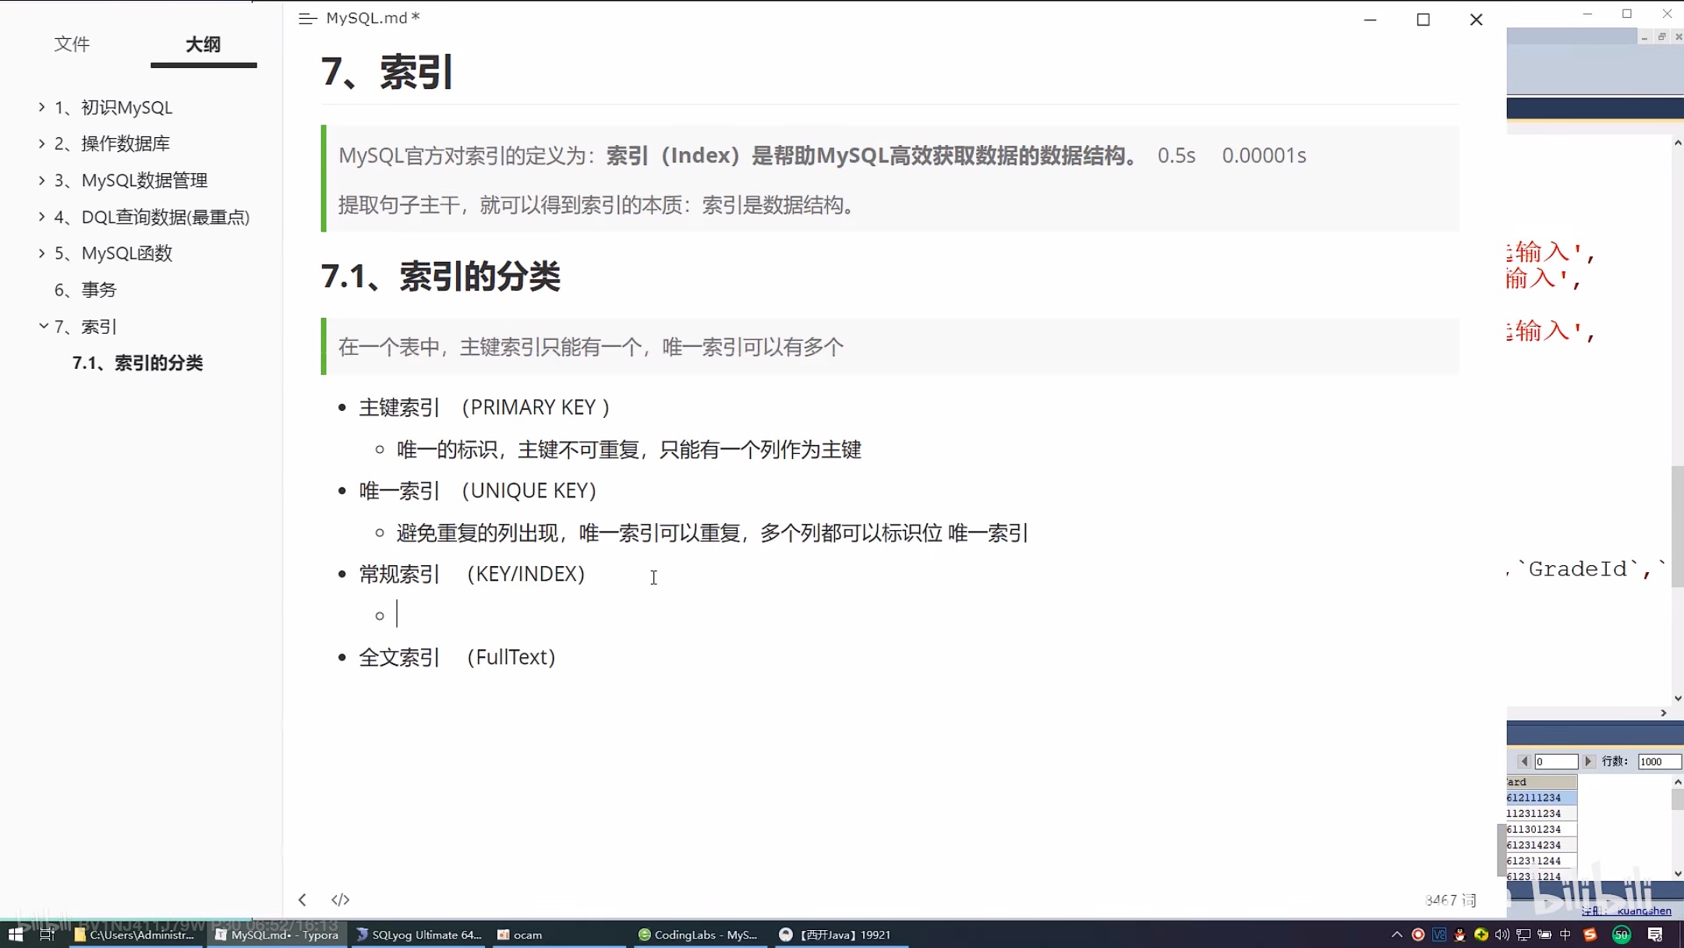
Task: Open SQLyog Ultimate from the taskbar
Action: (419, 935)
